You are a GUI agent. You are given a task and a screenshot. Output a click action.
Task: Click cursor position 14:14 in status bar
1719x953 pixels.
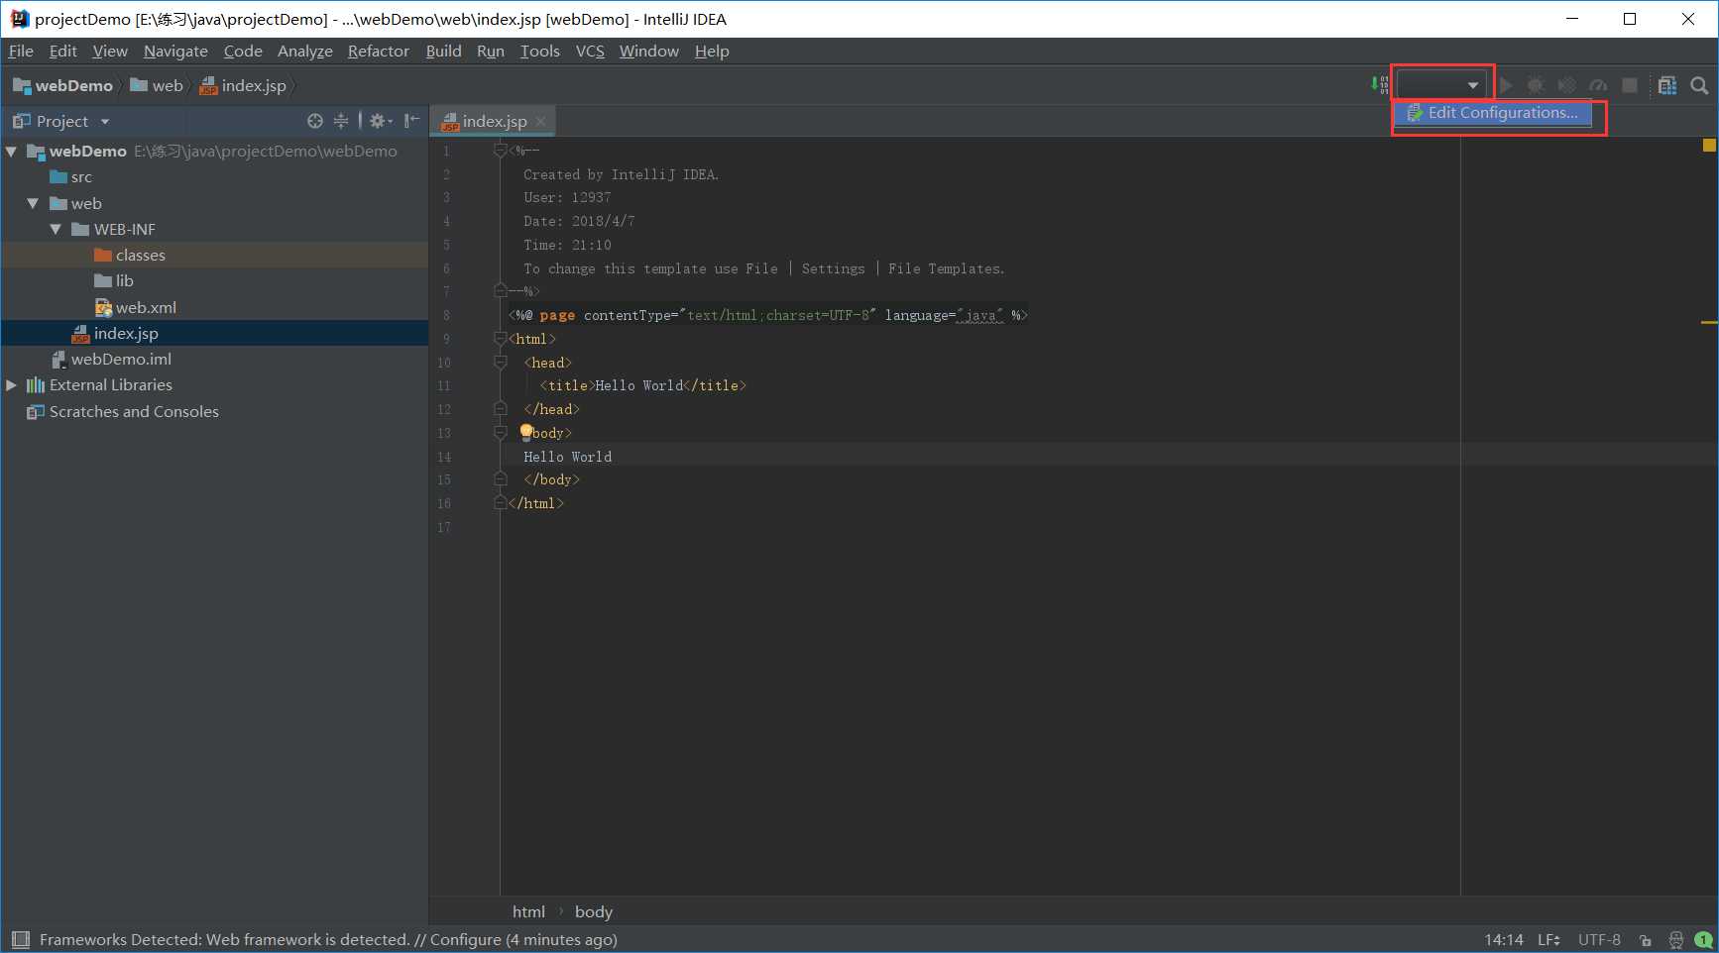(x=1503, y=940)
